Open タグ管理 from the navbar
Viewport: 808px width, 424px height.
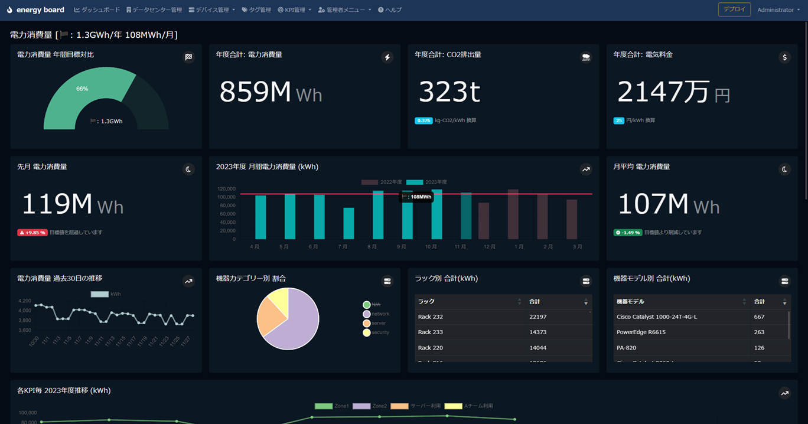coord(256,10)
